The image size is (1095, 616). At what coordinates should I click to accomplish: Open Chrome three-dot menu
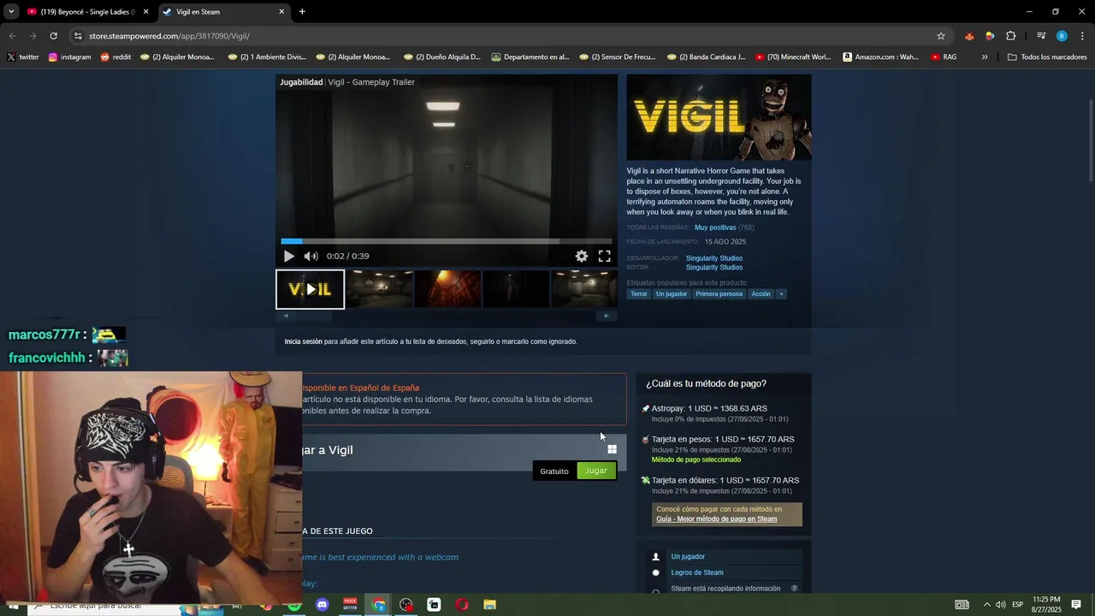coord(1082,36)
